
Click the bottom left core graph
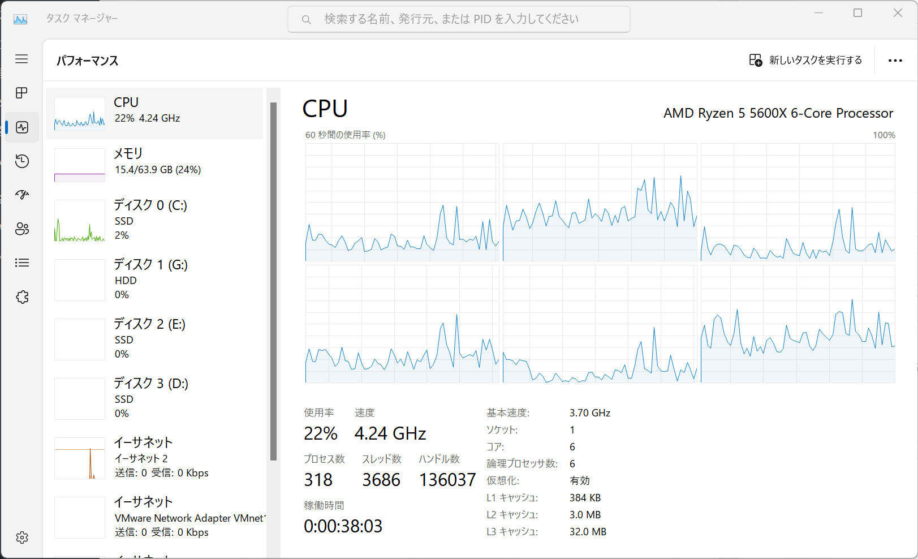402,324
